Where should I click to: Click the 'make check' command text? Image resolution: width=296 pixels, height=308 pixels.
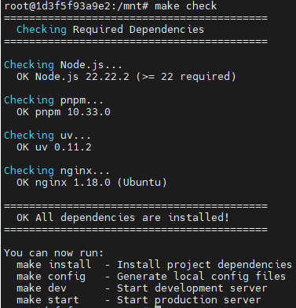point(185,5)
